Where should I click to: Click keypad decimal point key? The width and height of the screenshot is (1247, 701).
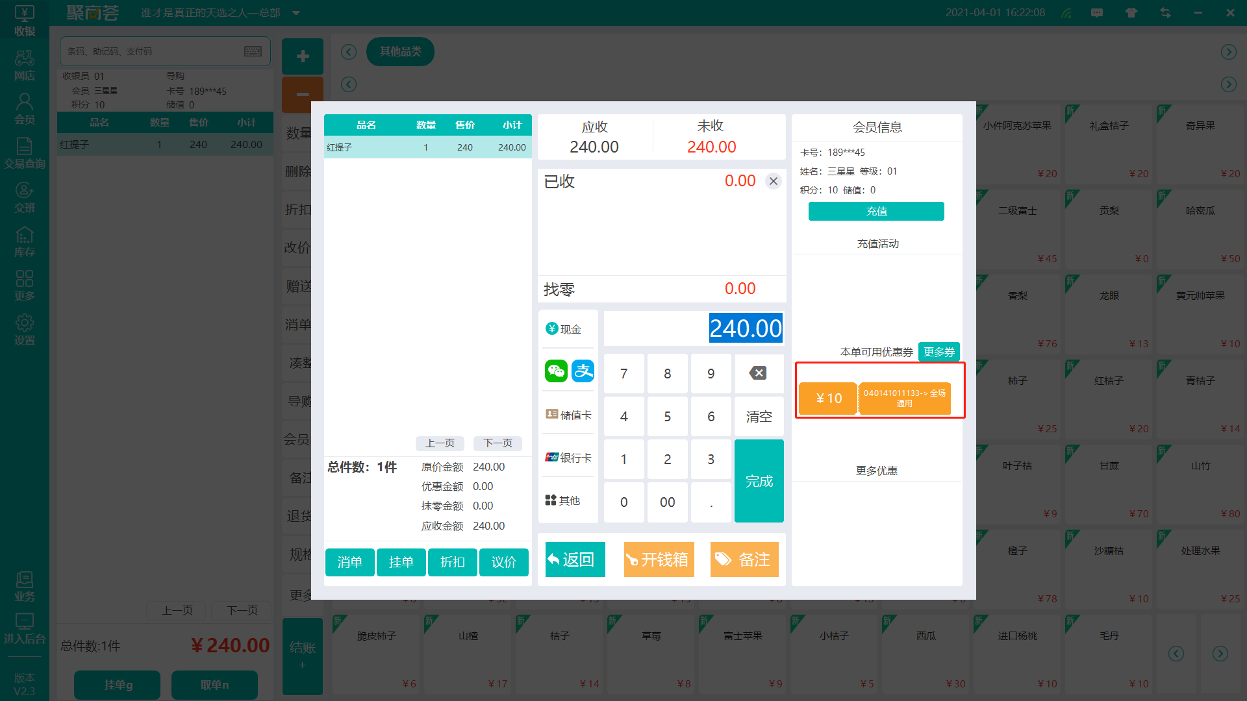coord(711,502)
